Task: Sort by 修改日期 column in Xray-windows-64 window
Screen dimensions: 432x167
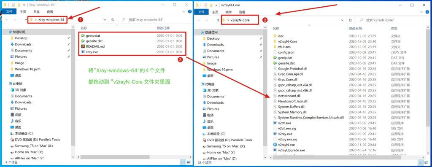Action: pyautogui.click(x=163, y=28)
